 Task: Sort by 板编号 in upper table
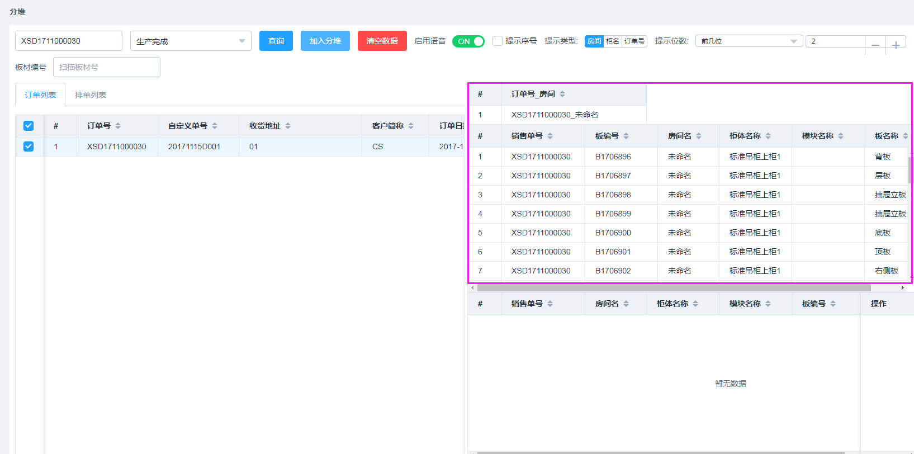click(x=626, y=136)
